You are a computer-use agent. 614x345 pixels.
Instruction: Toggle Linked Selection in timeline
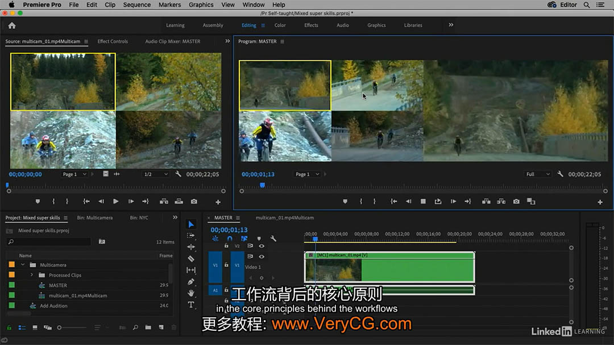pyautogui.click(x=244, y=238)
